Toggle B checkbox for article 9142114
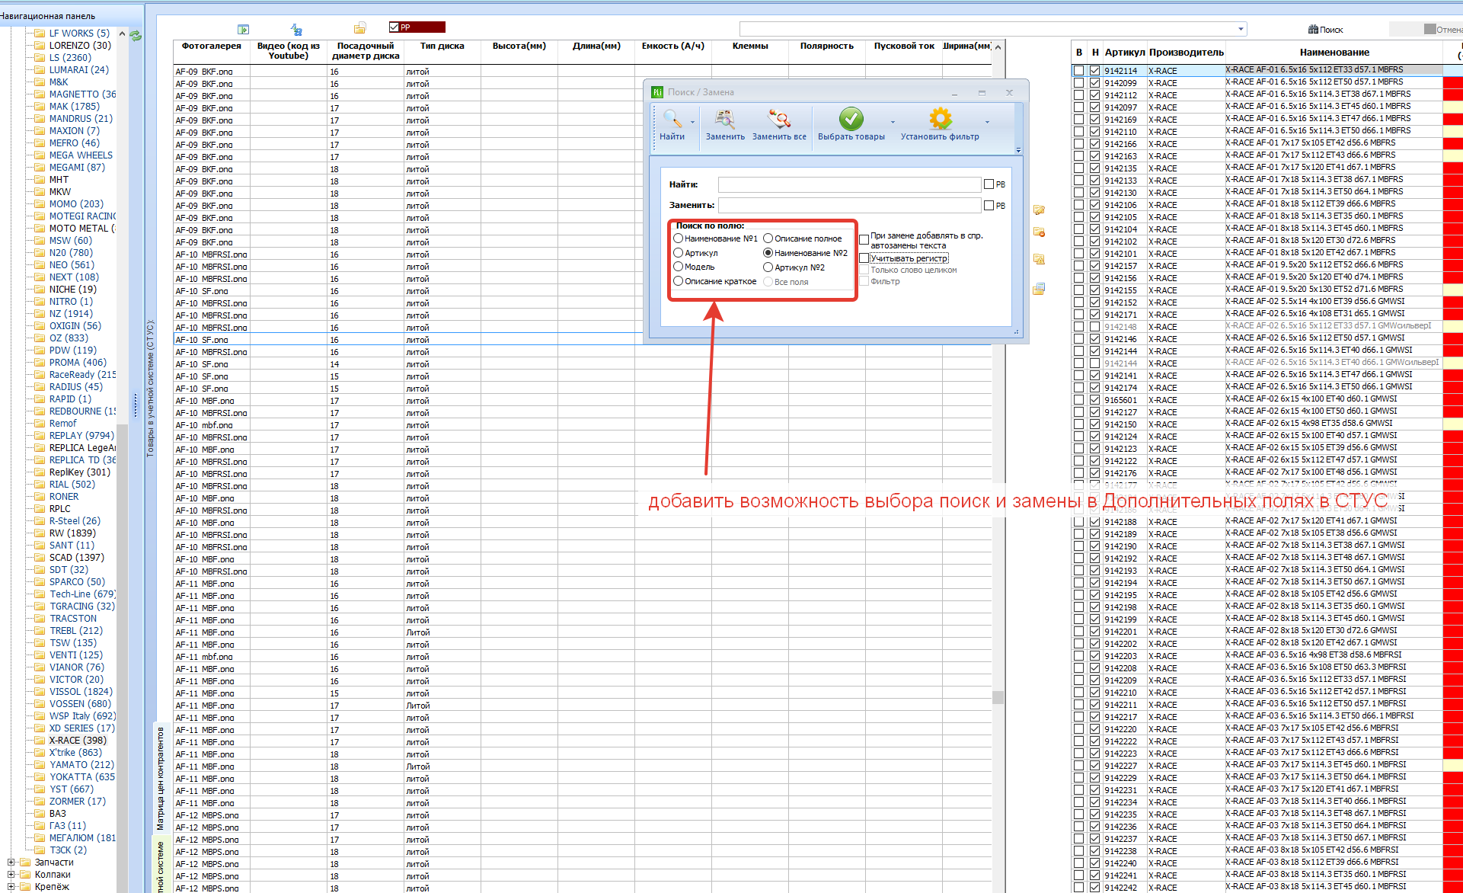 [x=1078, y=71]
